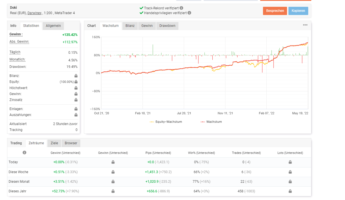Screen dimensions: 345x200
Task: Click the Trades (Unterschied) column header
Action: [246, 153]
